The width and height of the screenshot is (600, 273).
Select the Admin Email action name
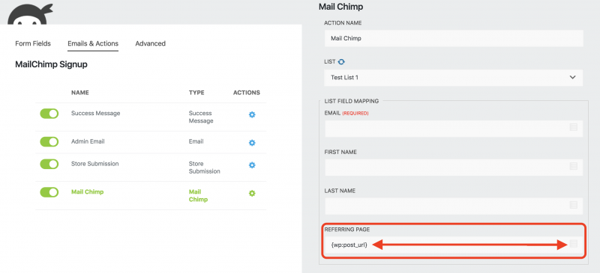click(88, 141)
